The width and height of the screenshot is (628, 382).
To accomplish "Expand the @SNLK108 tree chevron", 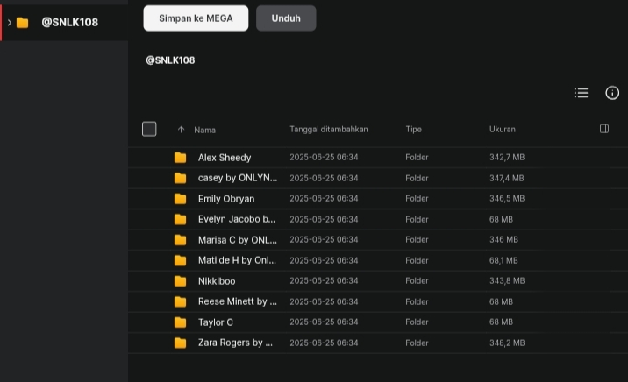I will point(10,23).
